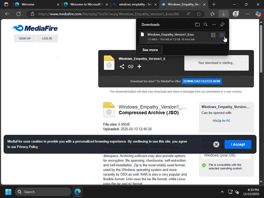Click the green compatibility check icon

(204, 165)
